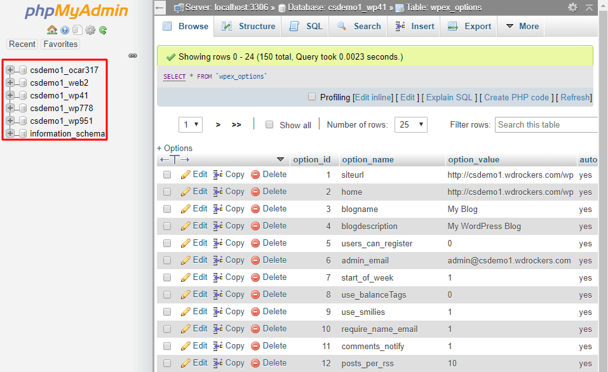Click the server icon in the breadcrumb
Image resolution: width=608 pixels, height=372 pixels.
click(179, 8)
